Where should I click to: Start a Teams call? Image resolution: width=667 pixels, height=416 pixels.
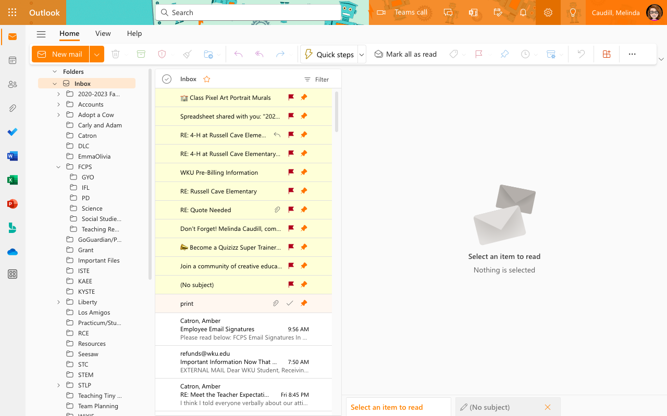[402, 12]
